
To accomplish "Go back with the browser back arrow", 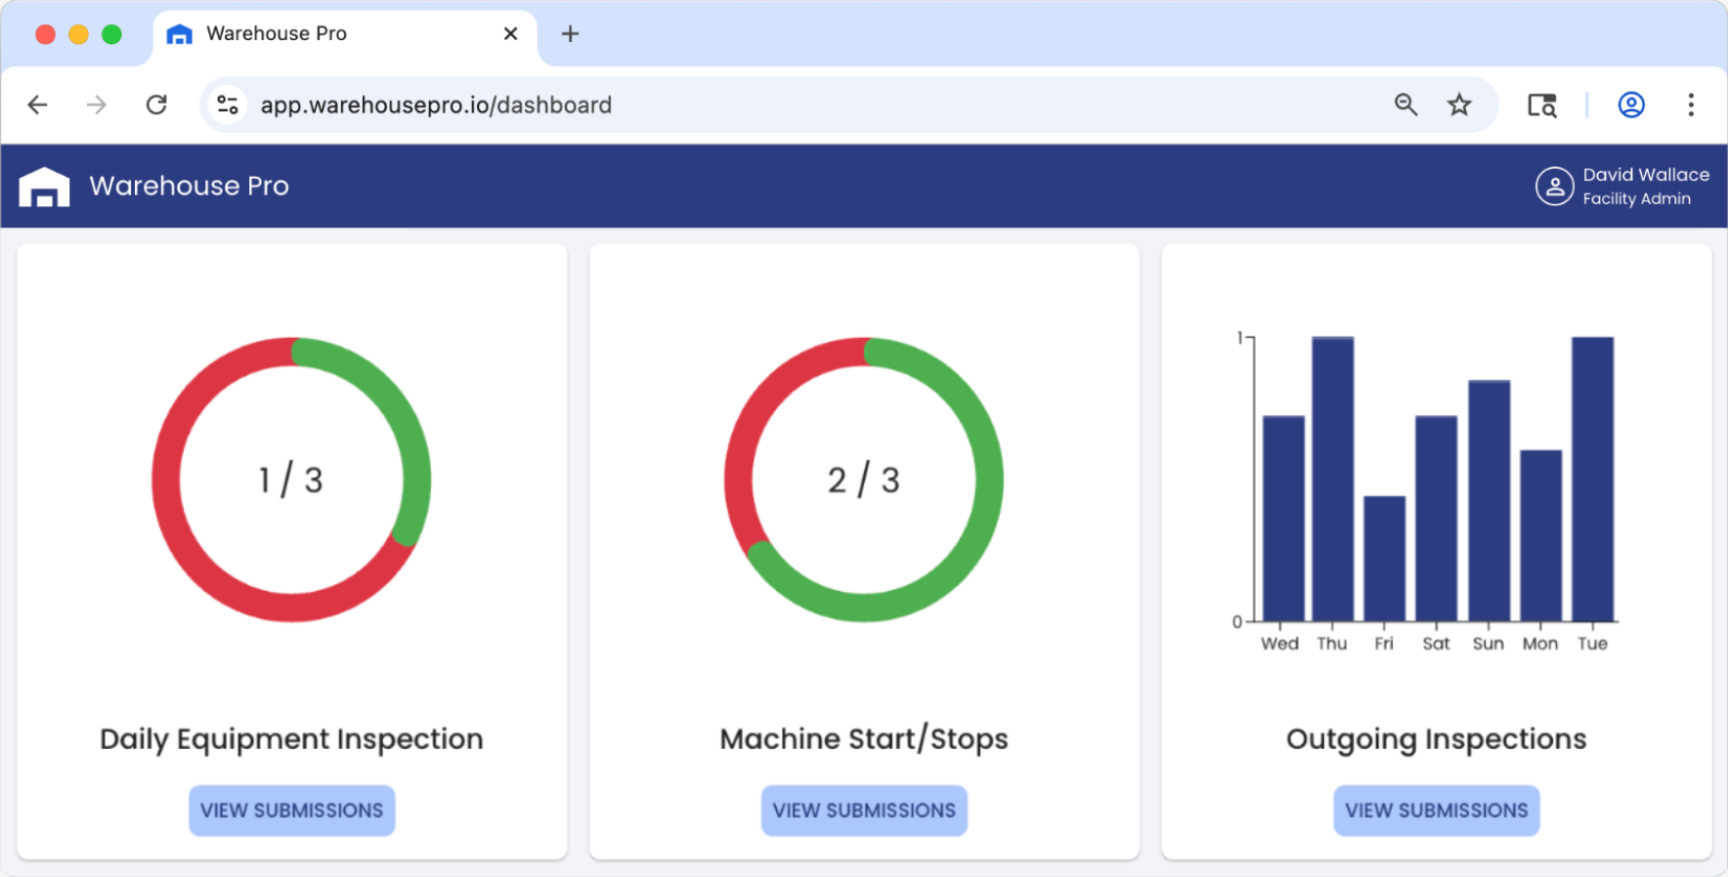I will click(x=37, y=104).
